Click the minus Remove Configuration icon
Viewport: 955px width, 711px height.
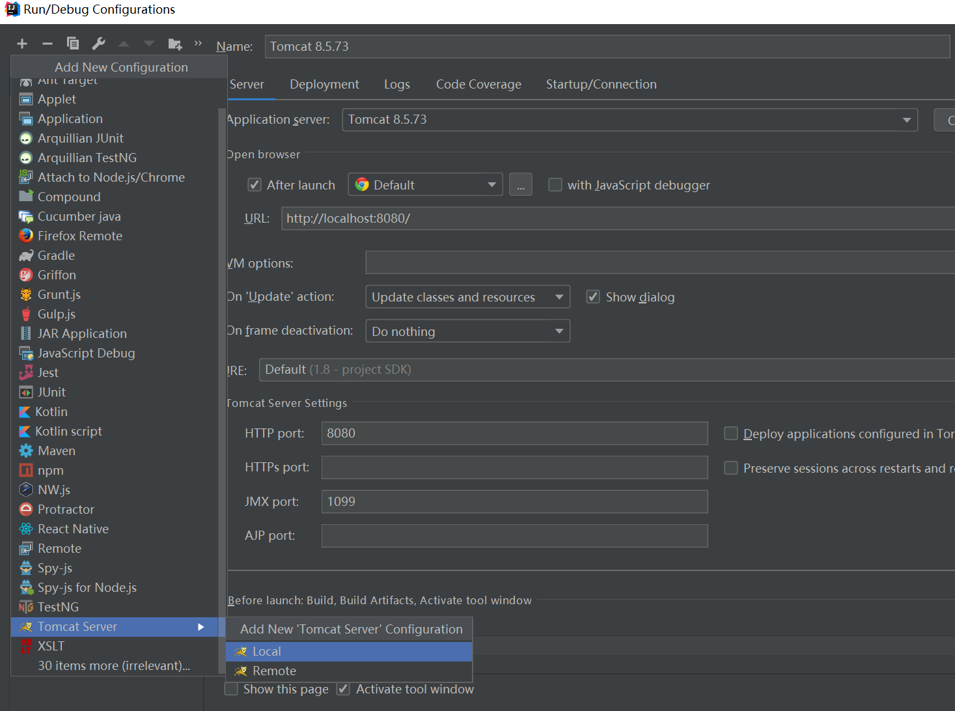point(48,44)
